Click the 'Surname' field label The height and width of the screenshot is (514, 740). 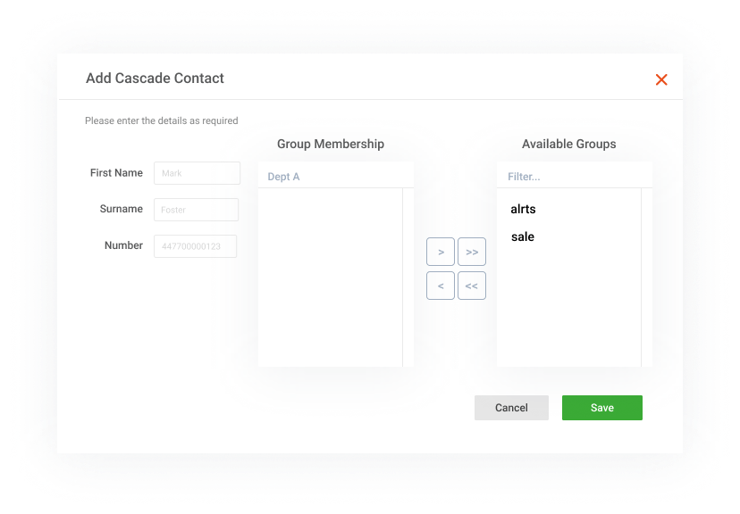pos(122,209)
